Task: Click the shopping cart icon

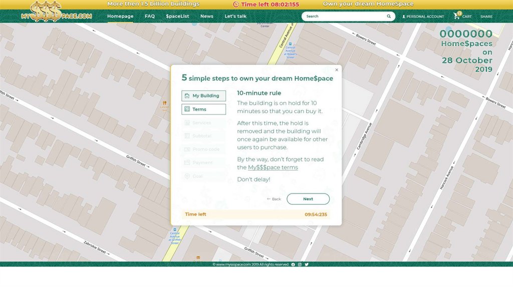Action: coord(456,16)
